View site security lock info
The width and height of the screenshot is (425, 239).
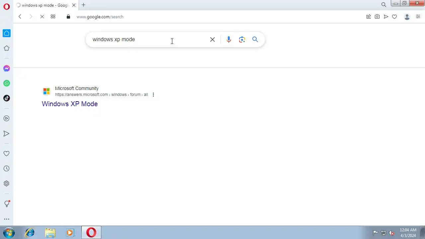pos(68,17)
